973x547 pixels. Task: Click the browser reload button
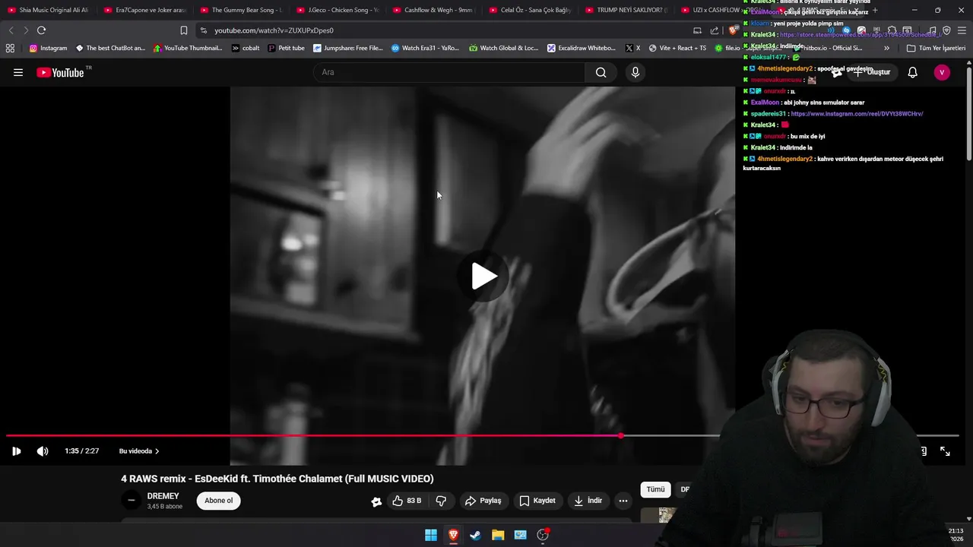point(41,30)
